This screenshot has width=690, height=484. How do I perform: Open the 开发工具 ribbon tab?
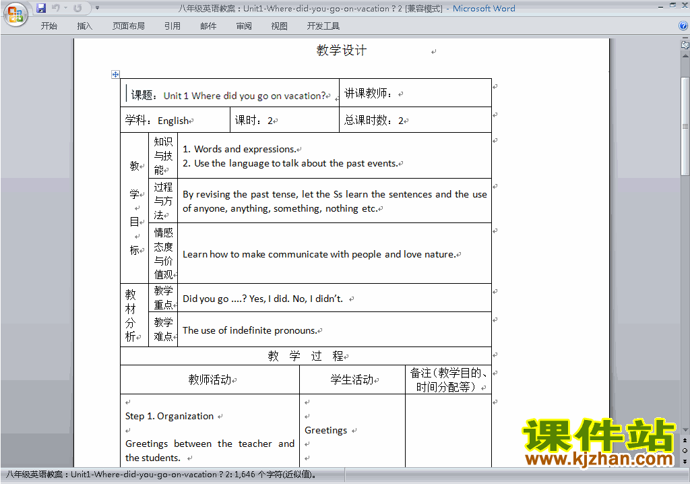(323, 26)
